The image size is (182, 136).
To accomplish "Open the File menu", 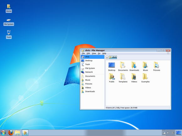I will 83,53.
